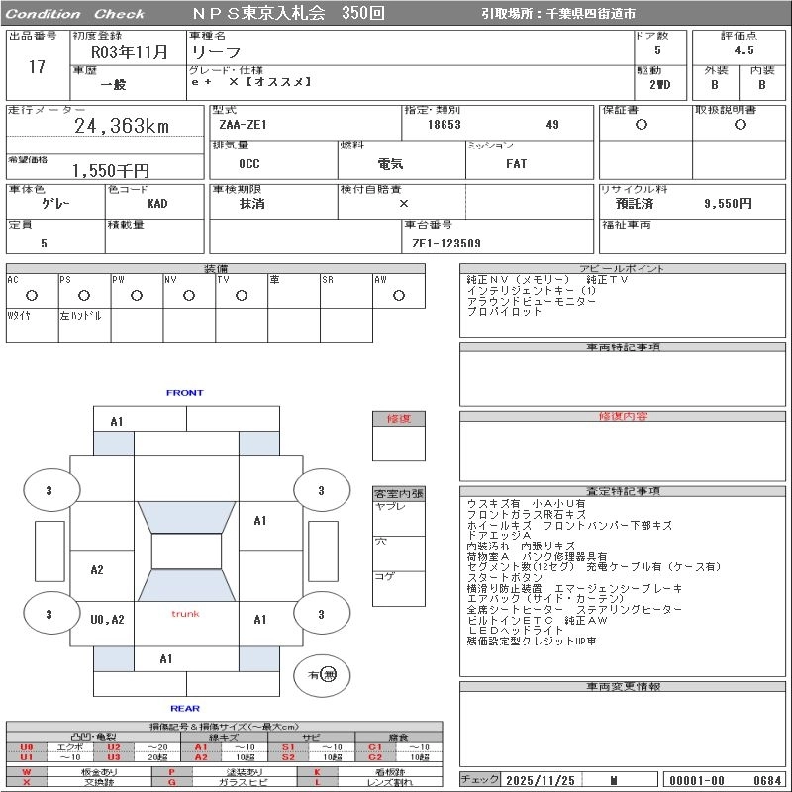Click the check date 2025/11/25
The height and width of the screenshot is (792, 792).
click(x=541, y=780)
